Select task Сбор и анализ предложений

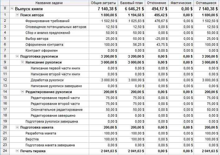pyautogui.click(x=48, y=33)
